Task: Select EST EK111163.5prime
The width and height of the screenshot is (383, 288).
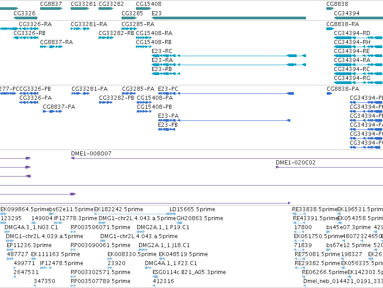Action: point(33,259)
